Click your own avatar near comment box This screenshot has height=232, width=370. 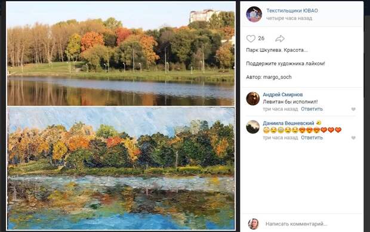[254, 224]
